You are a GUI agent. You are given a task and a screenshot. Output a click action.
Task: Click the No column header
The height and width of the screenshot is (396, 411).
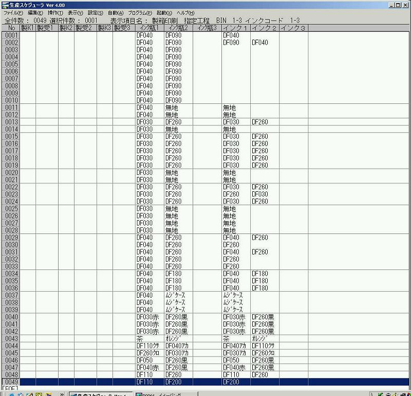10,27
